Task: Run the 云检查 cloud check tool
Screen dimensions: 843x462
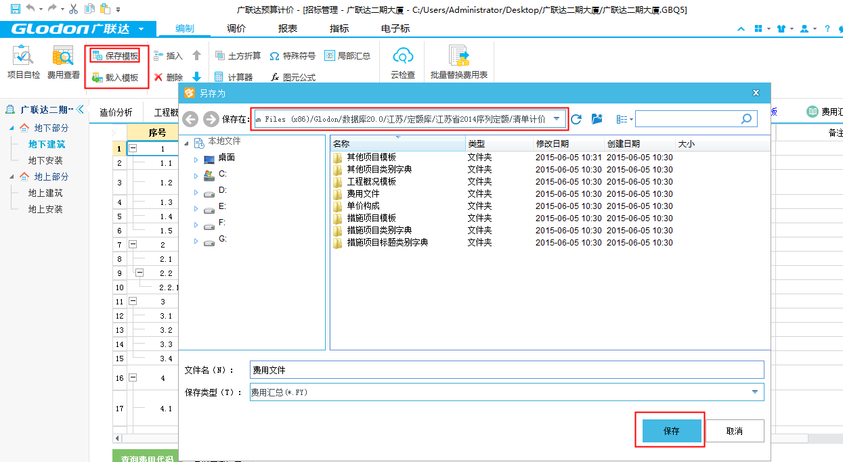Action: (403, 62)
